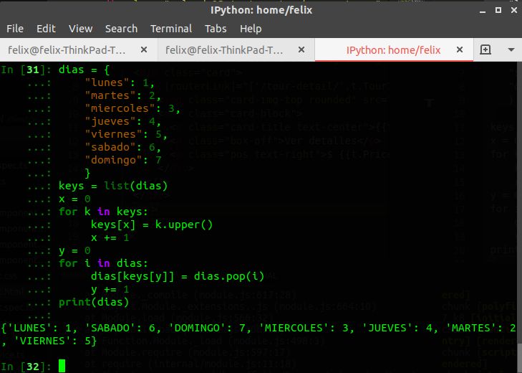Click the "martes": 2 line
The width and height of the screenshot is (522, 373).
point(123,95)
